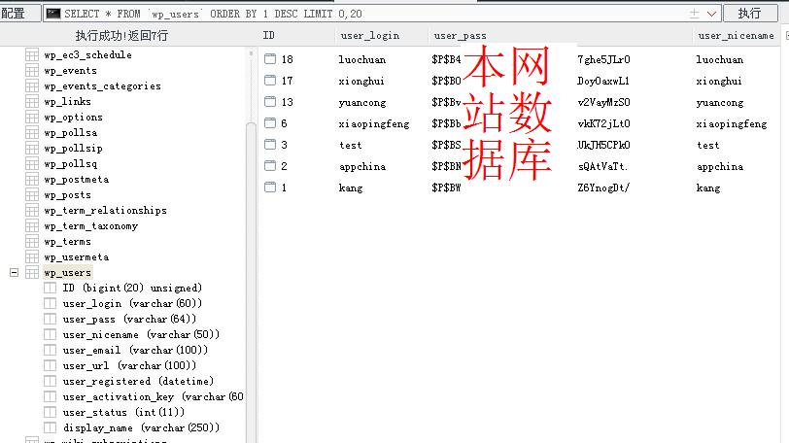Click the plus icon in query bar
The width and height of the screenshot is (789, 443).
tap(694, 14)
